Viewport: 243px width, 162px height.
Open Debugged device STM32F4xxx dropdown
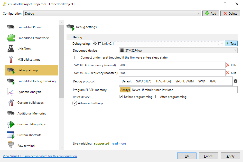[x=178, y=51]
